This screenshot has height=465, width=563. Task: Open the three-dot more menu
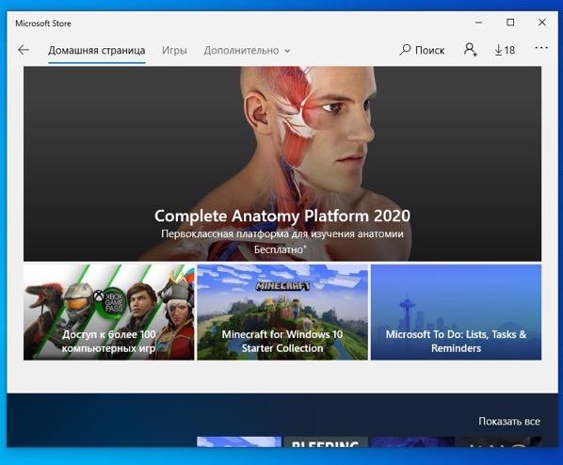tap(541, 48)
